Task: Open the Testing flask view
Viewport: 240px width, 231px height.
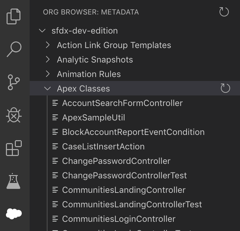Action: point(13,181)
